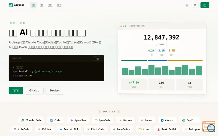Viewport: 218px width, 136px height.
Task: Click the Grok Build label text
Action: click(169, 129)
